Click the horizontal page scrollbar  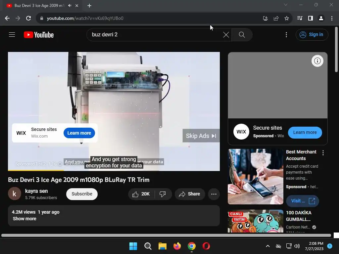[166, 235]
